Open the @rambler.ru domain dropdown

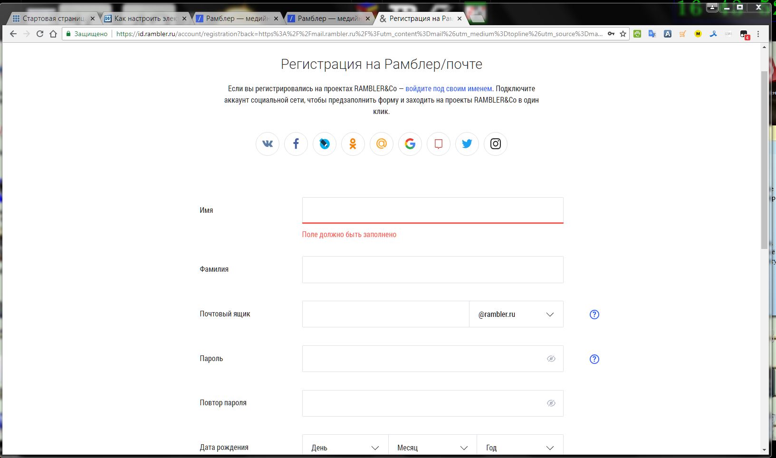pos(516,314)
